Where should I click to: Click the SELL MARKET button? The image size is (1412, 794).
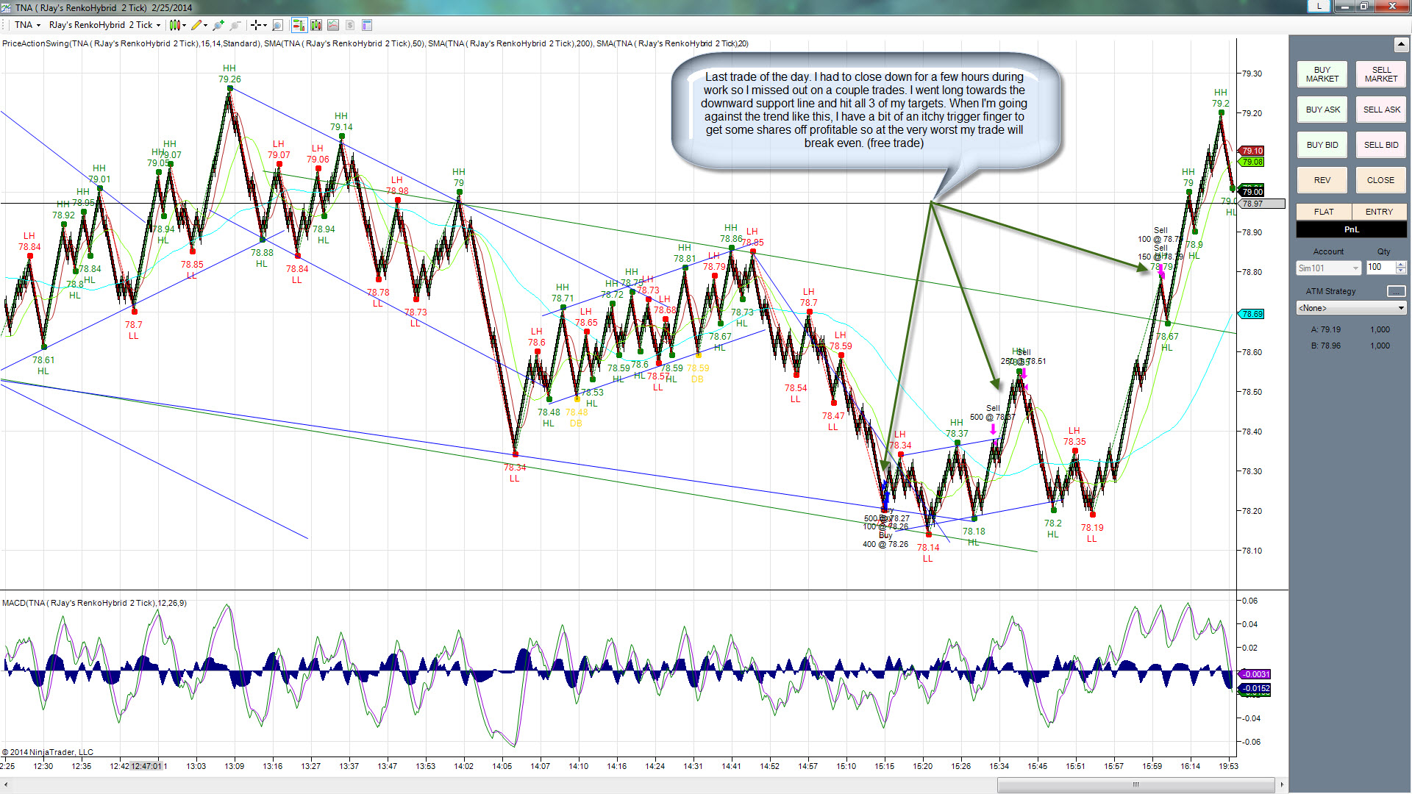(x=1381, y=74)
